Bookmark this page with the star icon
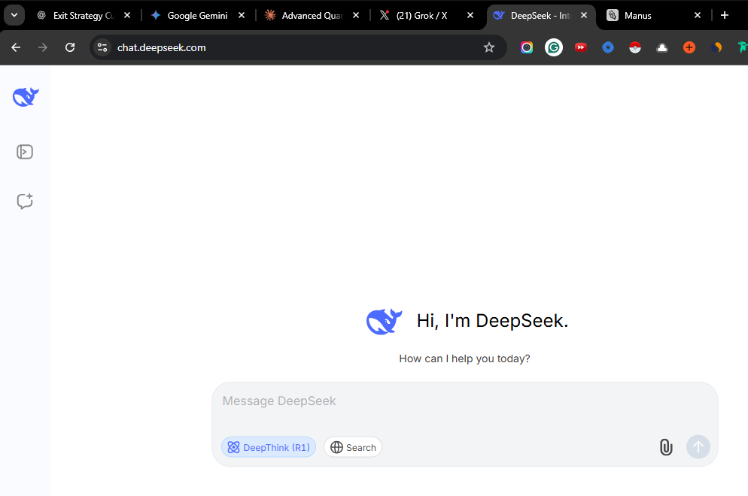 click(489, 47)
